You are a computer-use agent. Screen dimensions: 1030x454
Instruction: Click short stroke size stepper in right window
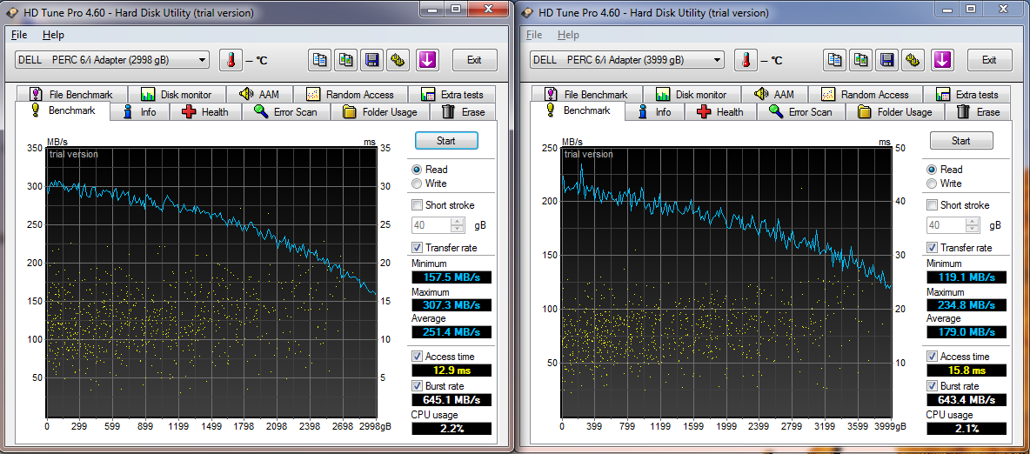tap(973, 225)
